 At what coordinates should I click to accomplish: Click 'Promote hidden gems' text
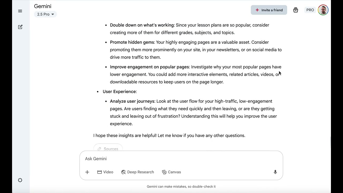132,42
